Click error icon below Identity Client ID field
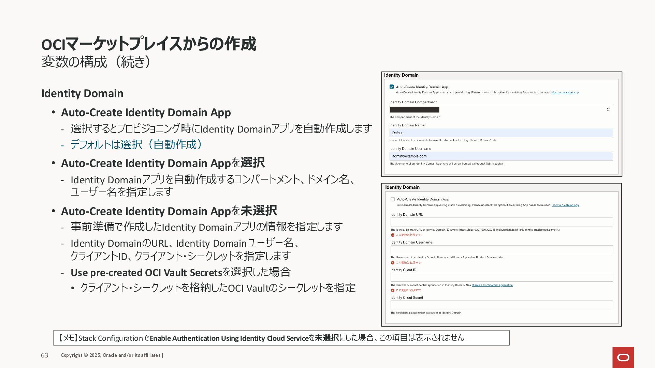Viewport: 655px width, 368px height. 393,290
